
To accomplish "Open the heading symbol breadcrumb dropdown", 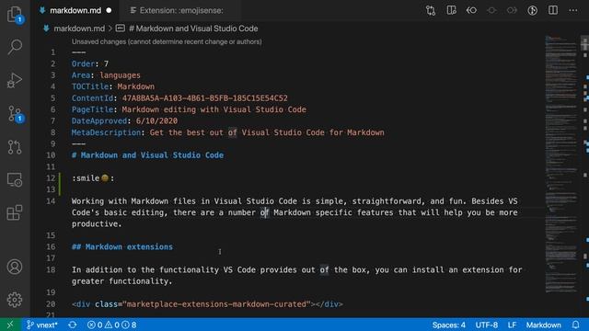I will pos(193,29).
